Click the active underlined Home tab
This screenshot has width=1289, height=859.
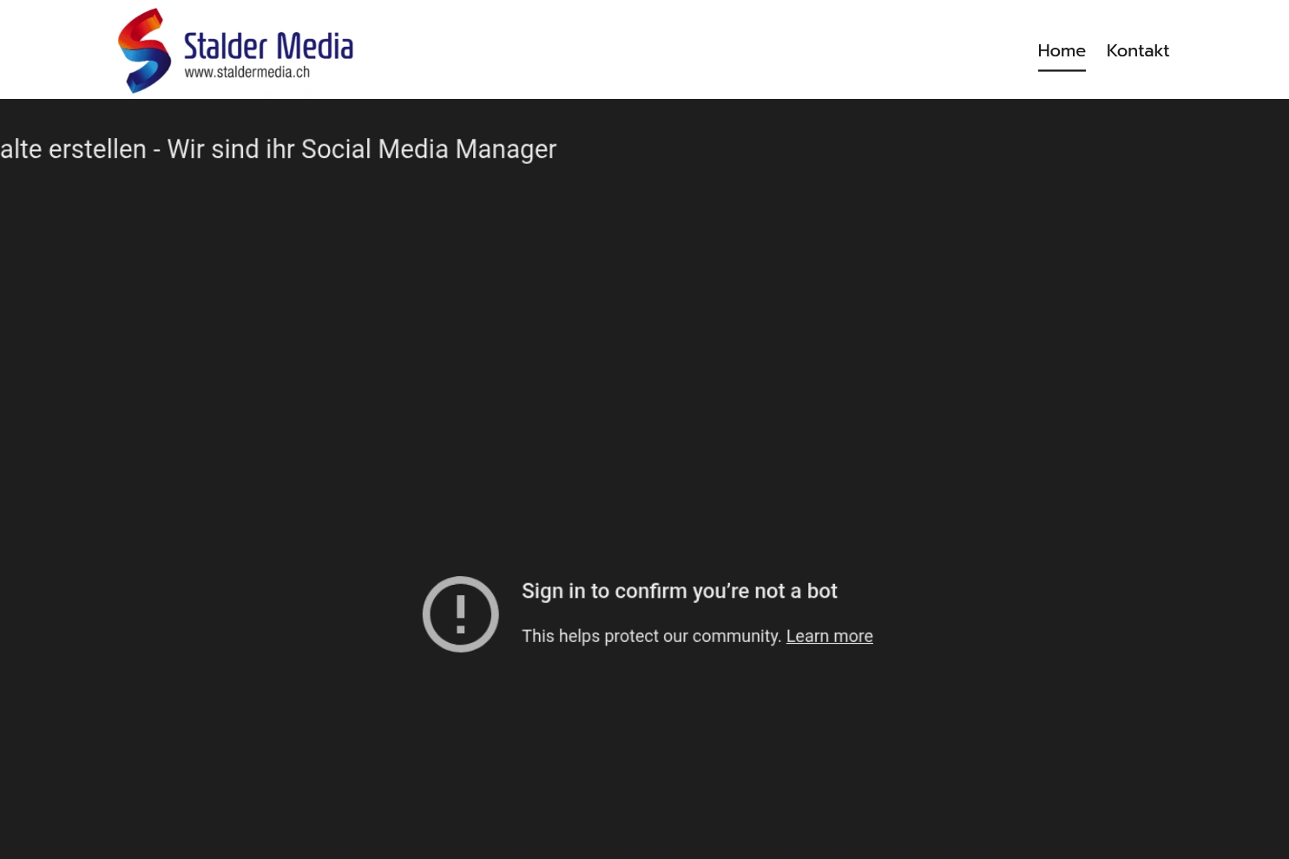click(x=1061, y=50)
